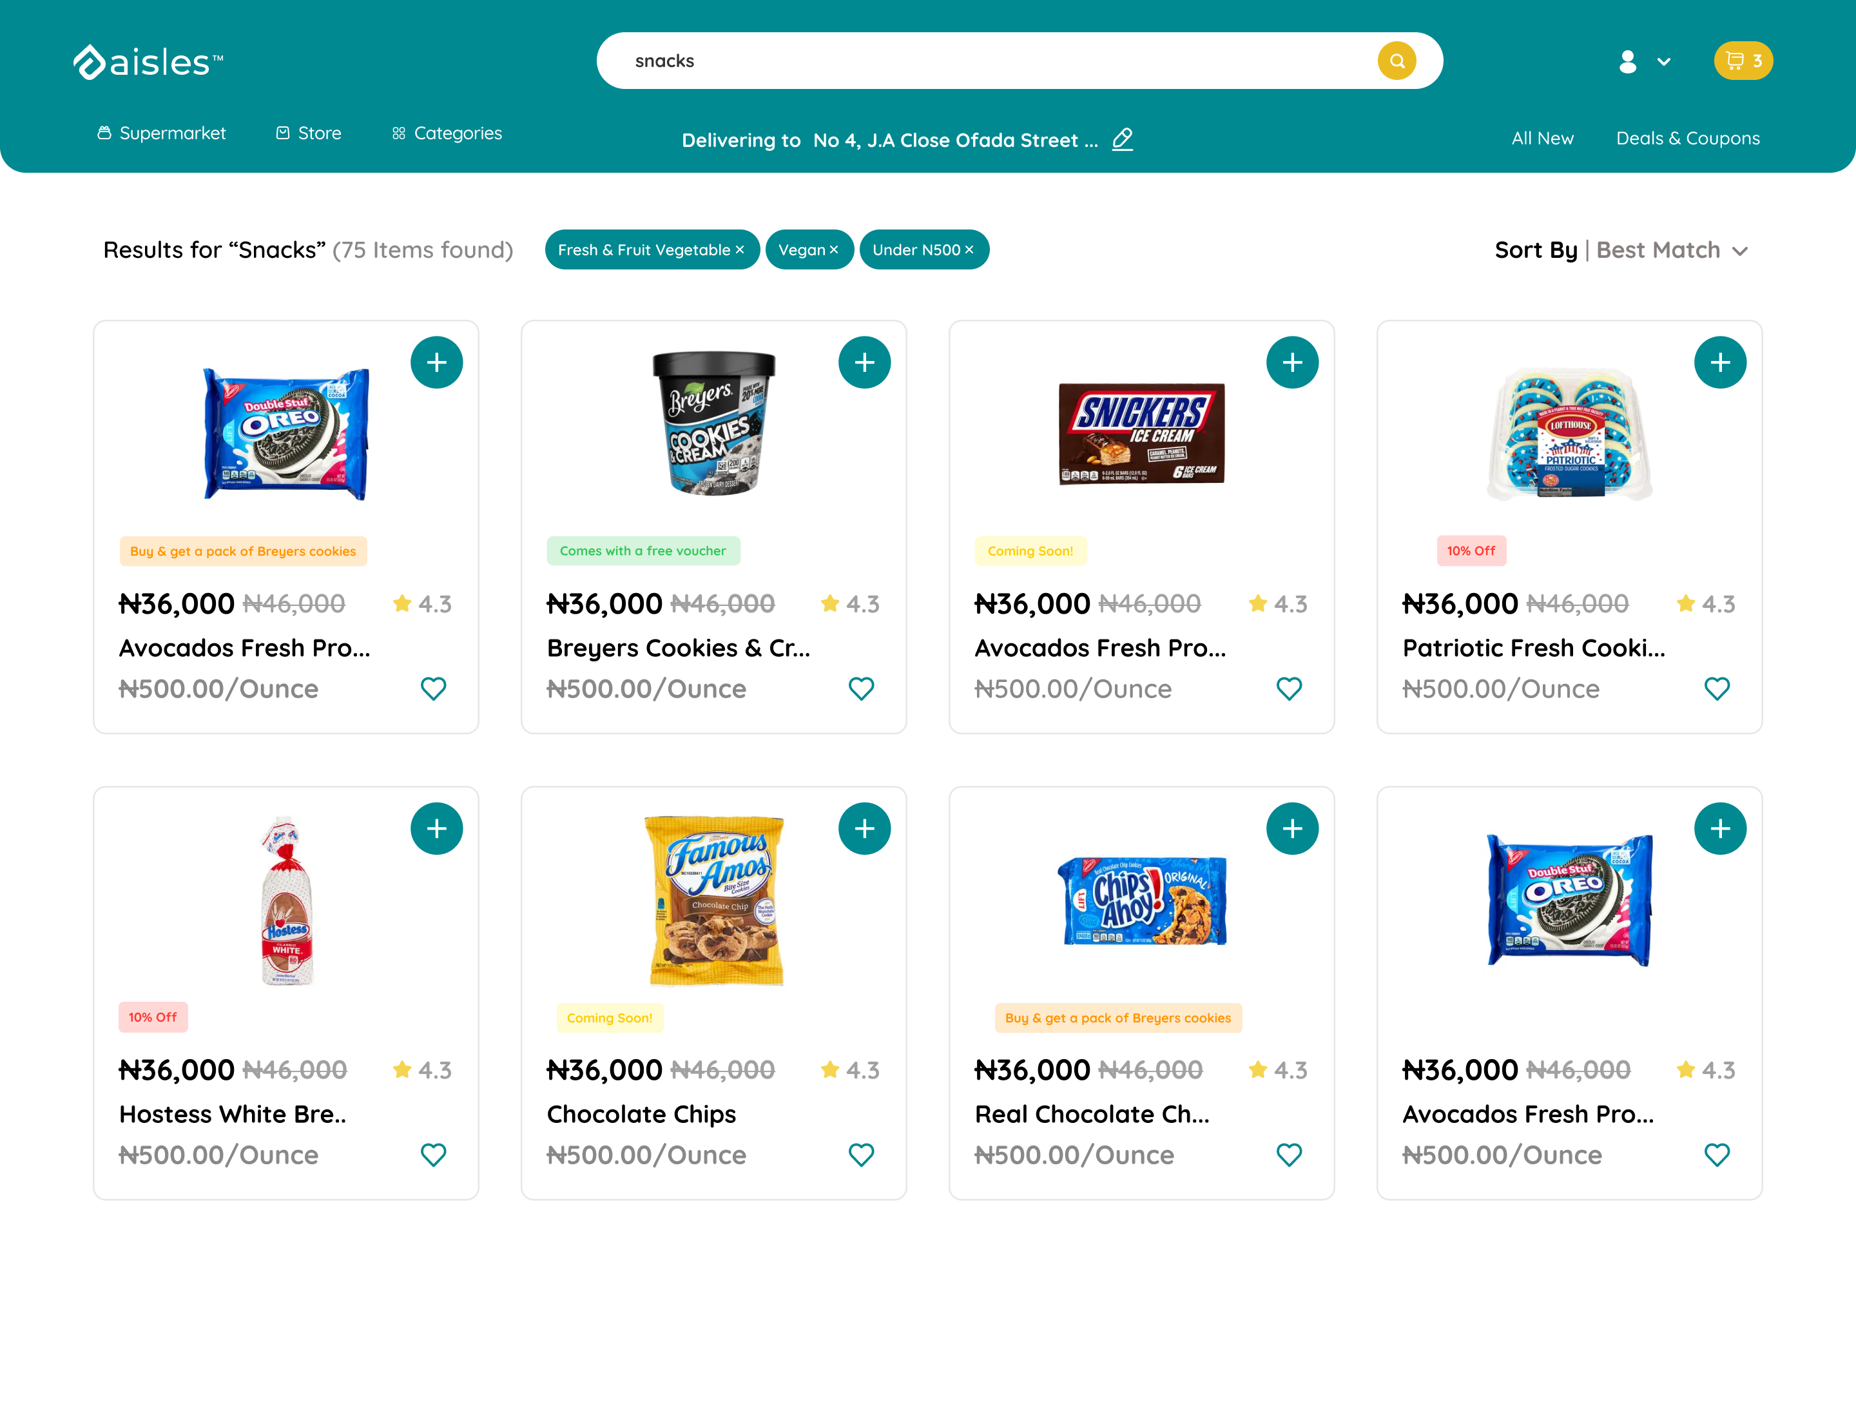The height and width of the screenshot is (1404, 1856).
Task: Go to the Supermarket tab
Action: coord(162,133)
